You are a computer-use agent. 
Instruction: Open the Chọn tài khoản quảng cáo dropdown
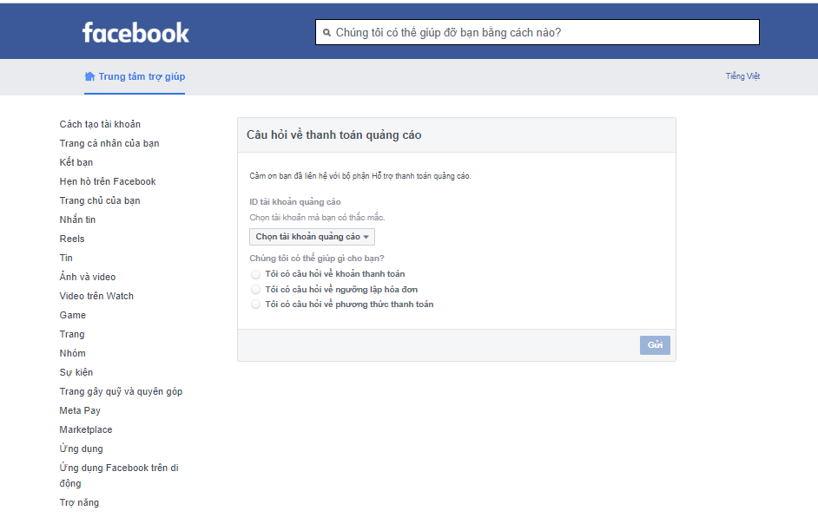(x=312, y=237)
